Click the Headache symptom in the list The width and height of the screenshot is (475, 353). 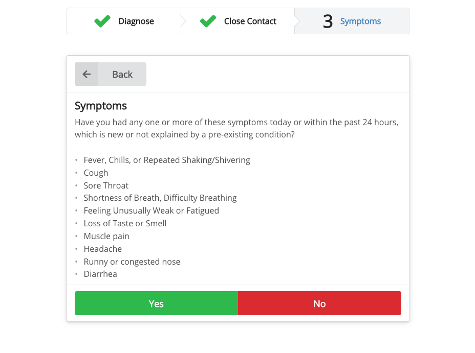point(102,249)
